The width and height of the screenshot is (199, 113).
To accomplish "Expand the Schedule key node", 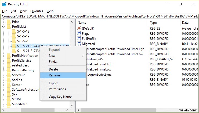I will click(3, 75).
